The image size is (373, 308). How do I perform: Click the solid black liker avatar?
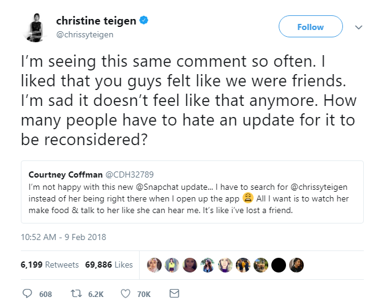(x=279, y=265)
